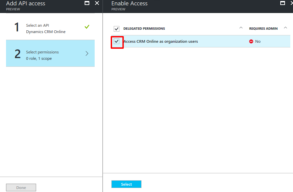
Task: Close the Add API access blade
Action: tap(97, 3)
